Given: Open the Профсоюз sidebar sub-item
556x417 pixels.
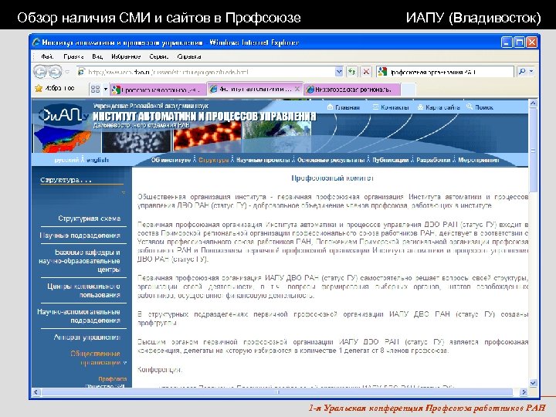Looking at the screenshot, I should point(113,379).
